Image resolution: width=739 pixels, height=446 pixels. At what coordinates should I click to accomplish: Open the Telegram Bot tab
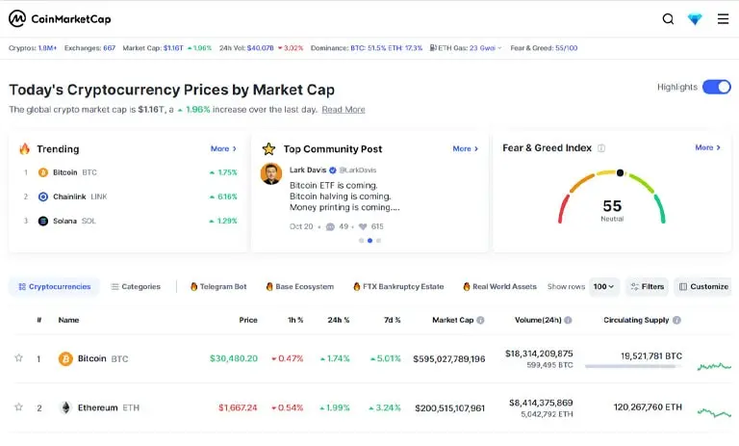[218, 287]
